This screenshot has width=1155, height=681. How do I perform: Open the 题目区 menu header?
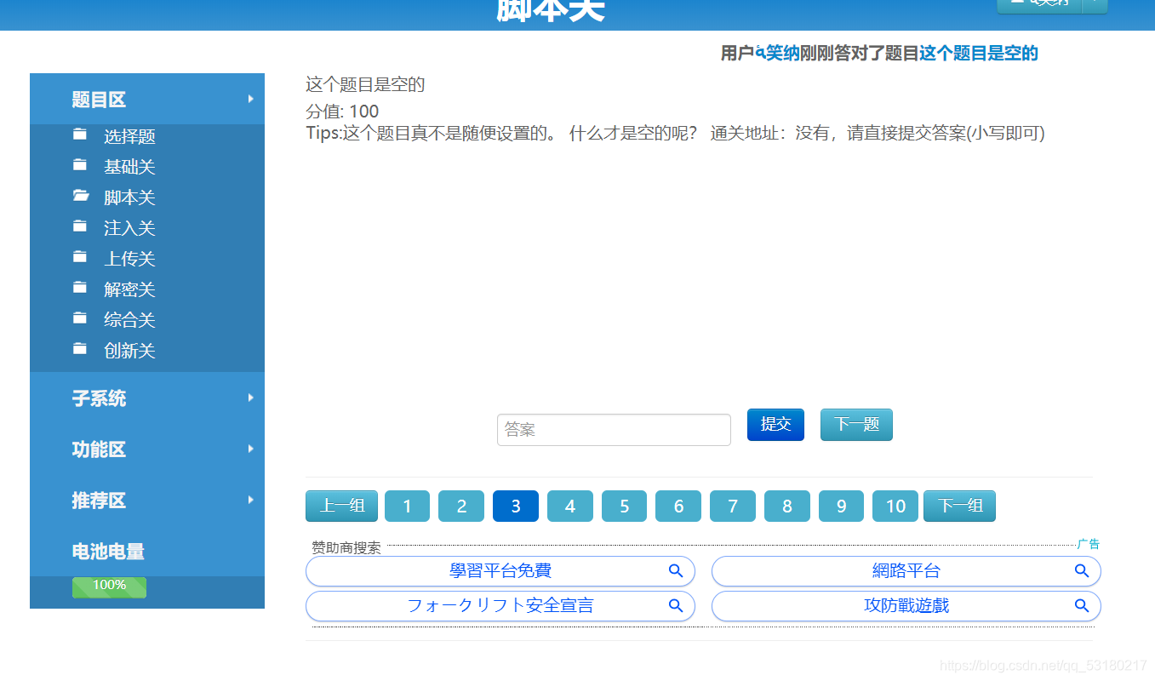pyautogui.click(x=147, y=99)
